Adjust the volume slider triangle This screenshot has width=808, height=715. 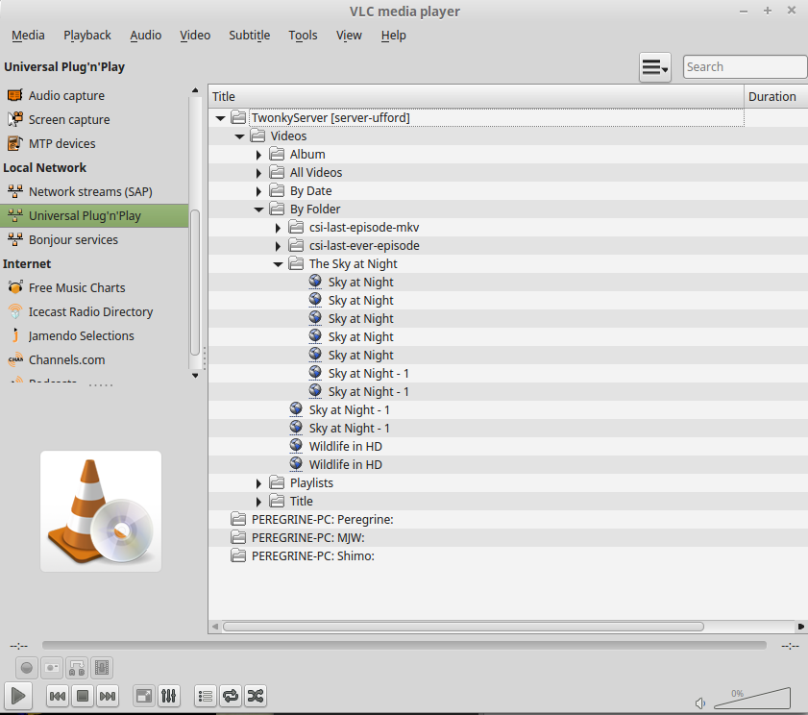point(752,699)
